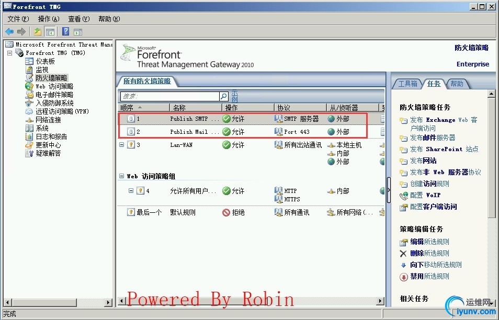Click the search magnifier icon
This screenshot has height=320, width=499.
point(224,96)
